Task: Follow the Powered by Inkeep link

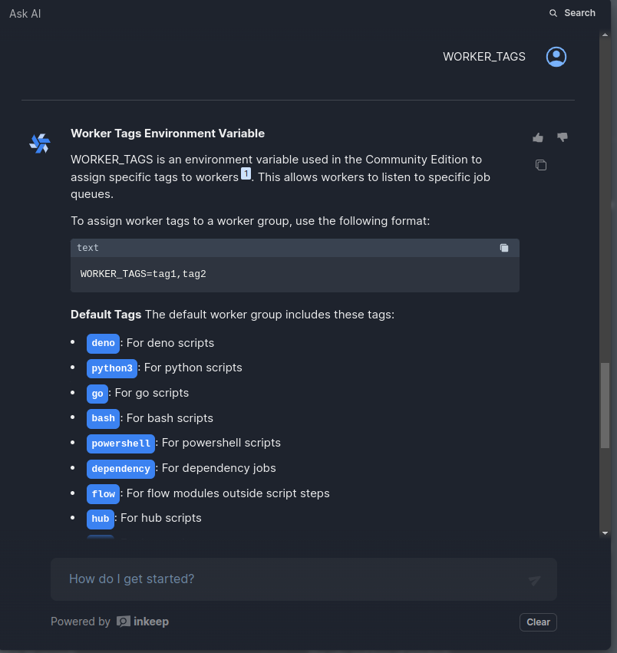Action: (143, 622)
